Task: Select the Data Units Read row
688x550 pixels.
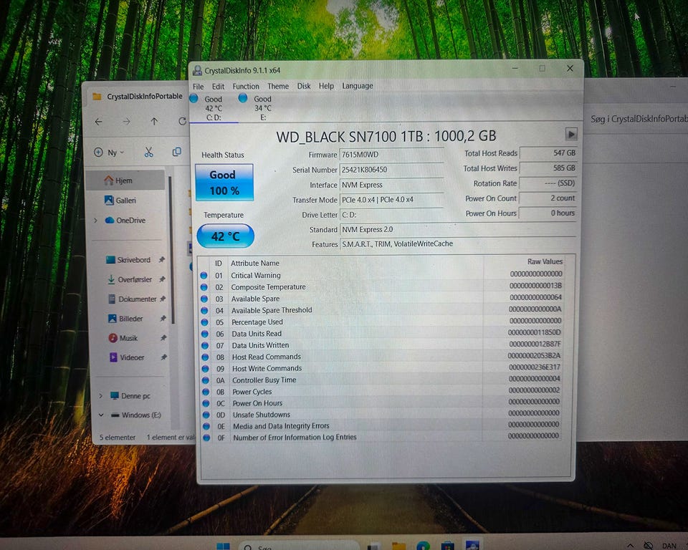Action: (x=381, y=333)
